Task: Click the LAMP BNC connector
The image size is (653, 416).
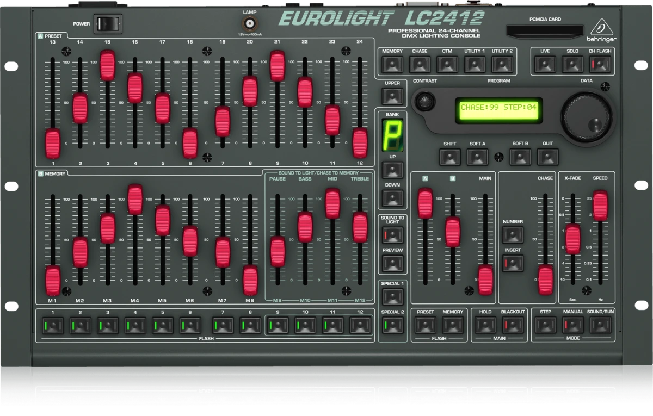Action: [x=250, y=24]
